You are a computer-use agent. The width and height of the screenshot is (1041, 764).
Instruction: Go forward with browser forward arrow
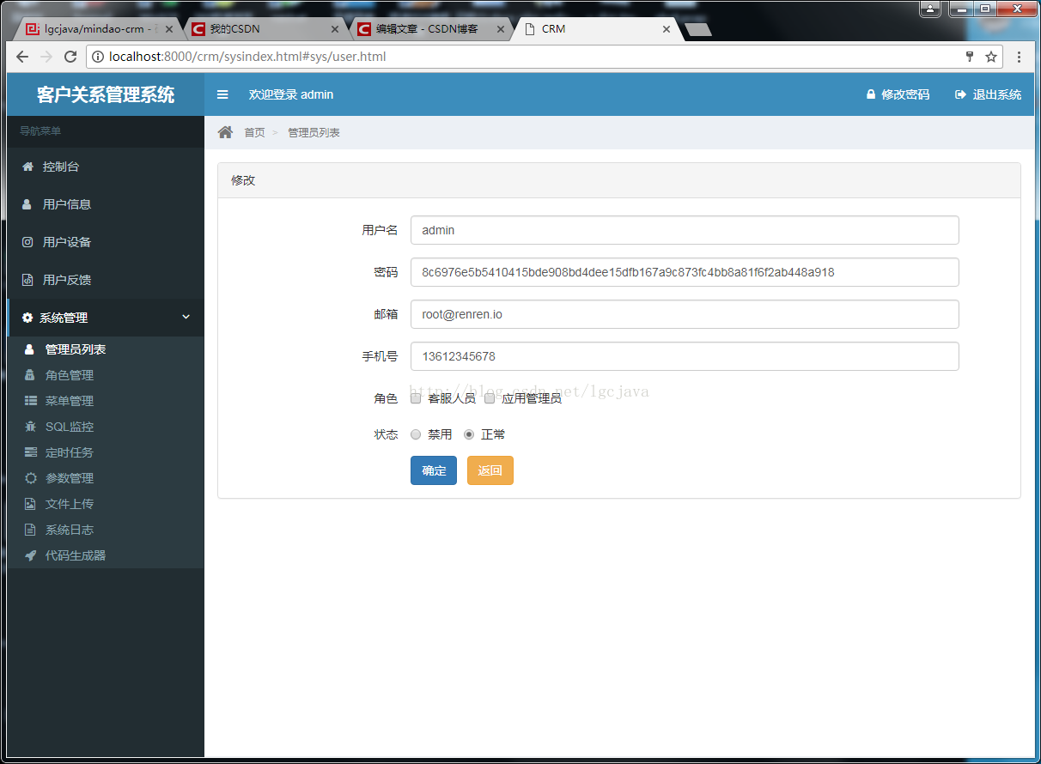coord(46,57)
